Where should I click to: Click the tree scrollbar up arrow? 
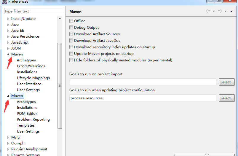tap(60, 18)
